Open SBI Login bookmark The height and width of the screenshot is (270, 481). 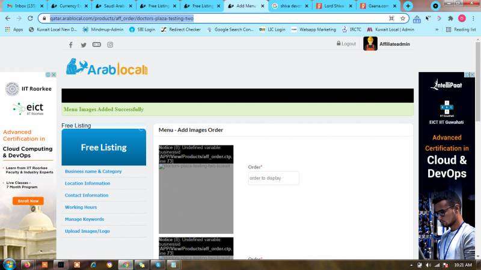[142, 29]
